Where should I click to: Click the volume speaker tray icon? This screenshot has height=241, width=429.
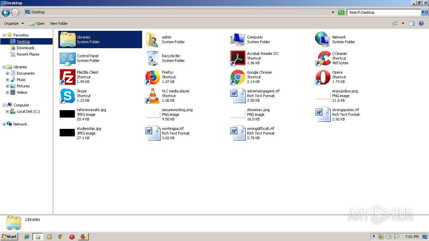(x=389, y=237)
